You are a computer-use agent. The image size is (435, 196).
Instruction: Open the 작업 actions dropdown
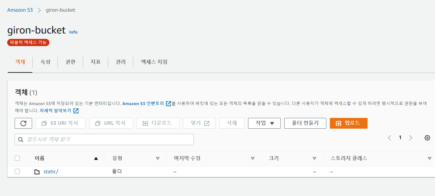(264, 123)
